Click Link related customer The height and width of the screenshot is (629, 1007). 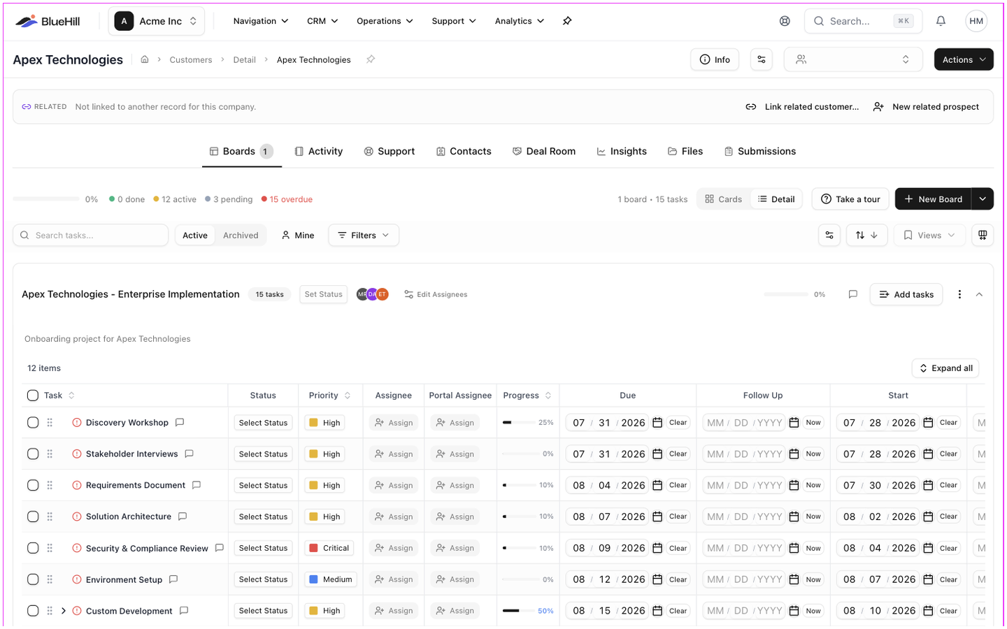[802, 107]
